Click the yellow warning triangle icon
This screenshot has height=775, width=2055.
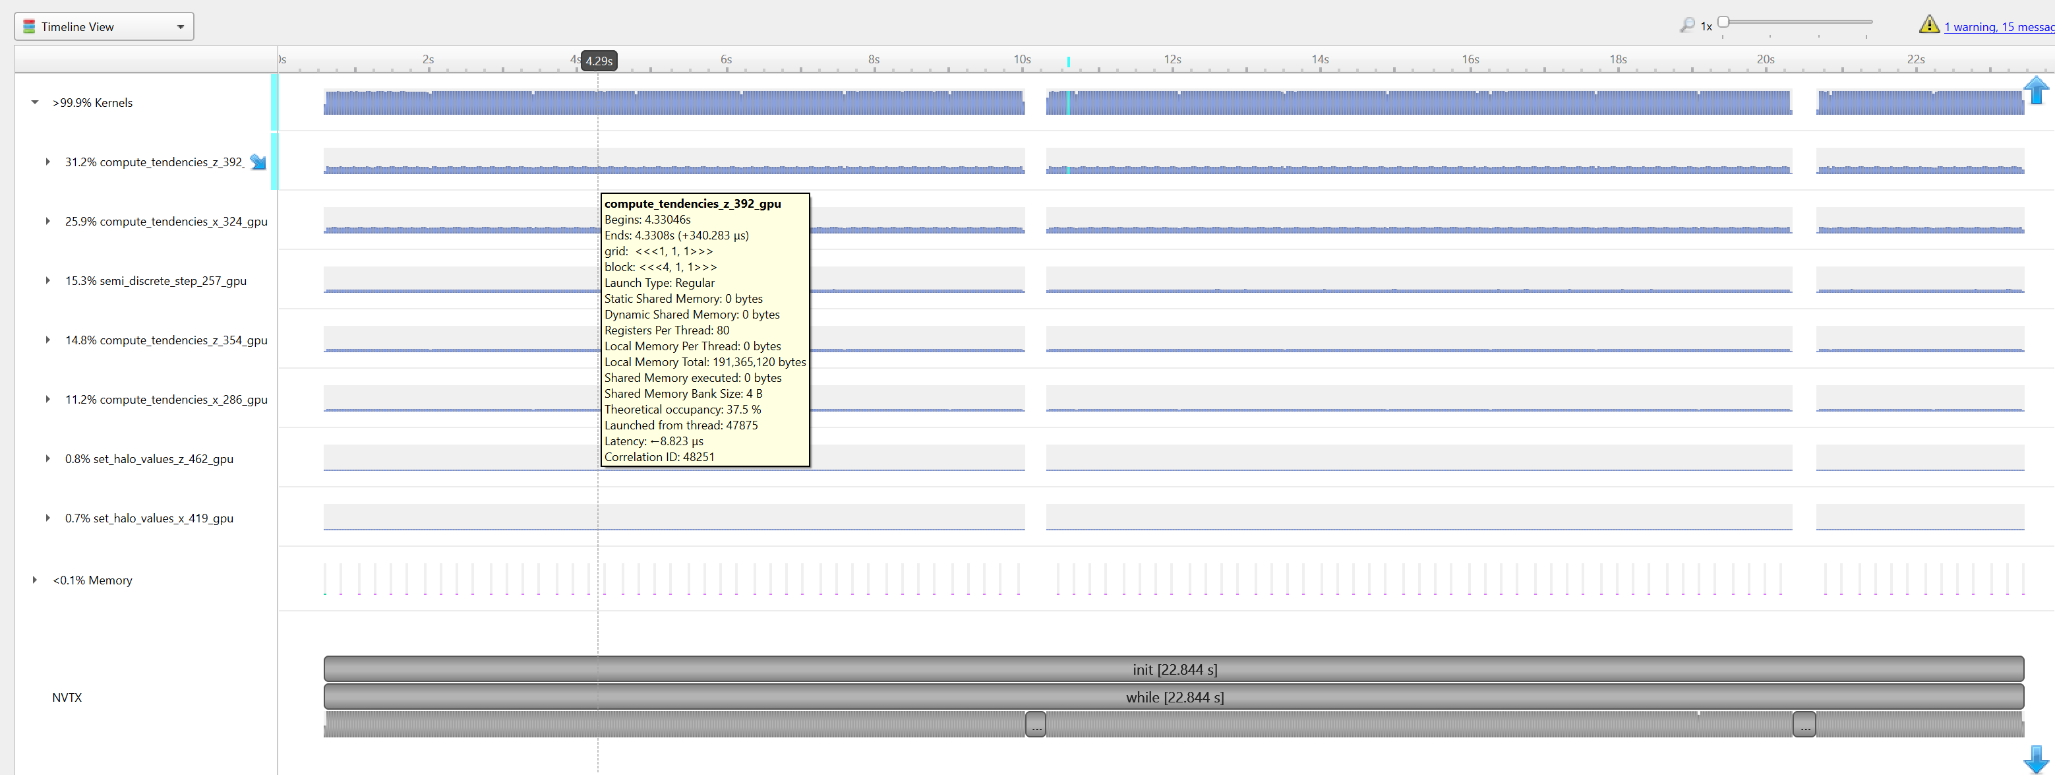[x=1928, y=25]
